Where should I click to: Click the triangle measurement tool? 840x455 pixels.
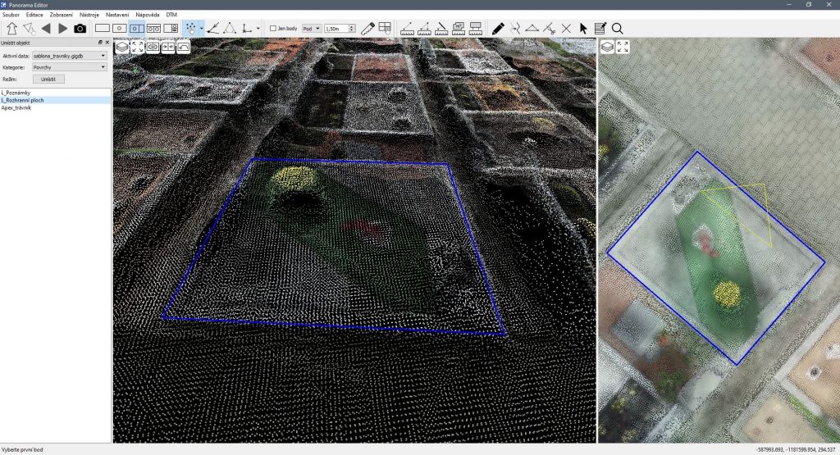point(231,28)
